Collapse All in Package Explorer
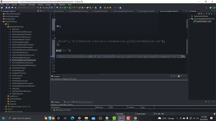The height and width of the screenshot is (121, 216). point(38,11)
